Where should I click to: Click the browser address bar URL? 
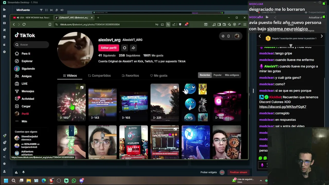[x=90, y=24]
